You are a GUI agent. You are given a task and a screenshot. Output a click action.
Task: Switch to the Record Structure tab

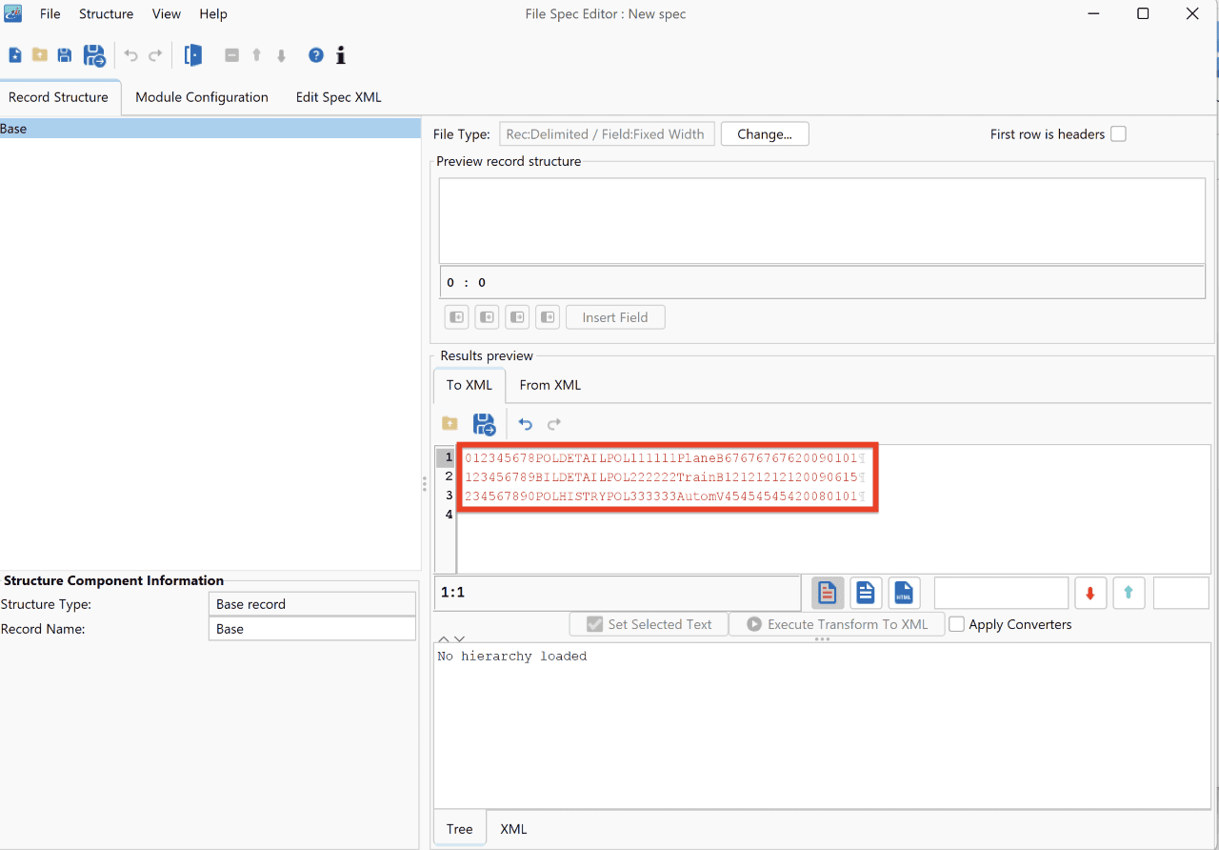pos(58,97)
